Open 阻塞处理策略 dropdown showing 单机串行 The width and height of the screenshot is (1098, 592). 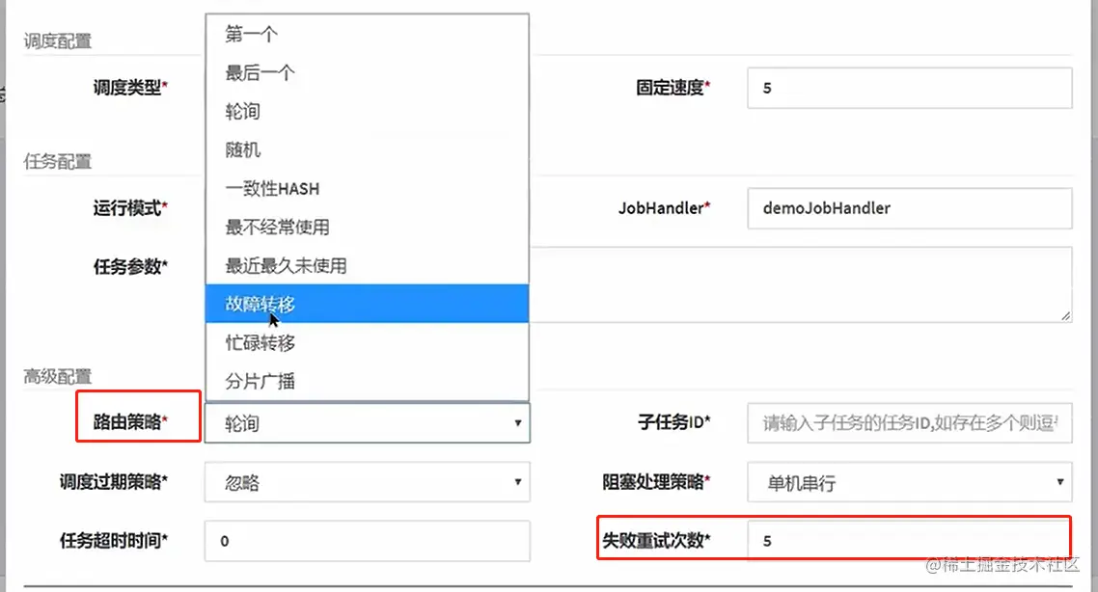click(910, 482)
